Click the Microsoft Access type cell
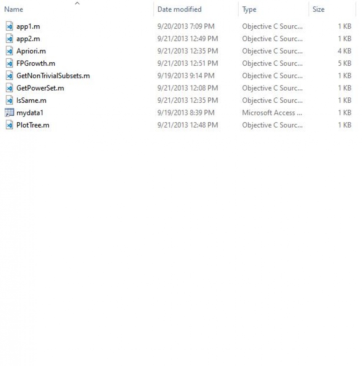Image resolution: width=362 pixels, height=366 pixels. [x=272, y=113]
